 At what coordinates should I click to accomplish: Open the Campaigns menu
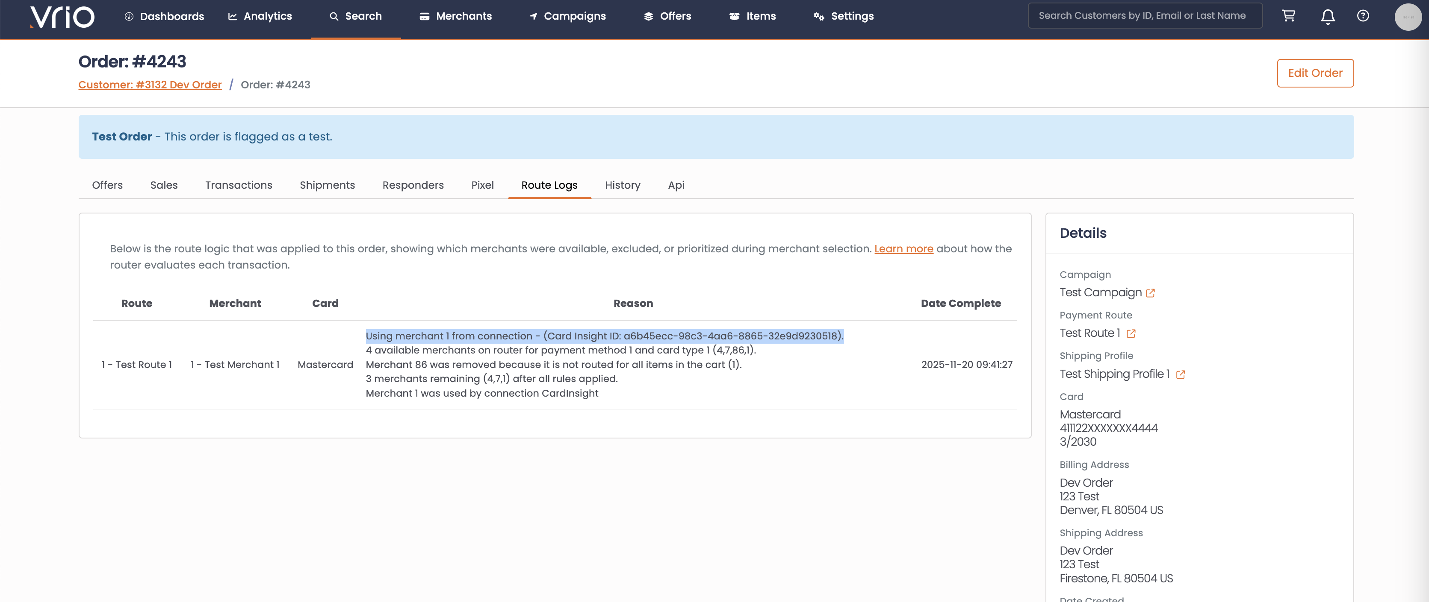[x=567, y=17]
